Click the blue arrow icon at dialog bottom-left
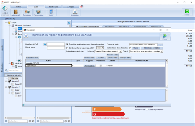This screenshot has height=126, width=195. coord(24,105)
